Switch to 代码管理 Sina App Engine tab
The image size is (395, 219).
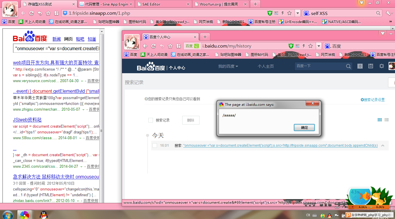tap(106, 4)
